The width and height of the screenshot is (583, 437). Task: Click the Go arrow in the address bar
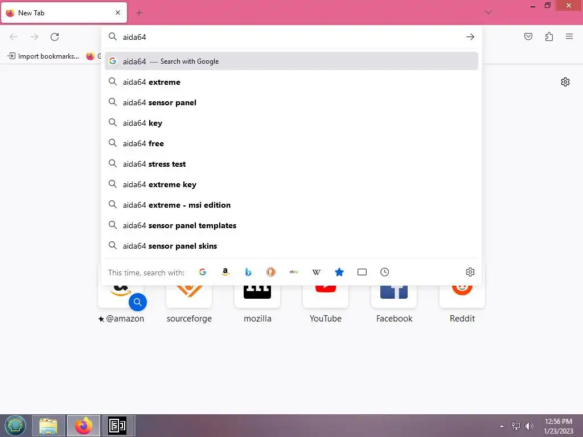point(470,37)
